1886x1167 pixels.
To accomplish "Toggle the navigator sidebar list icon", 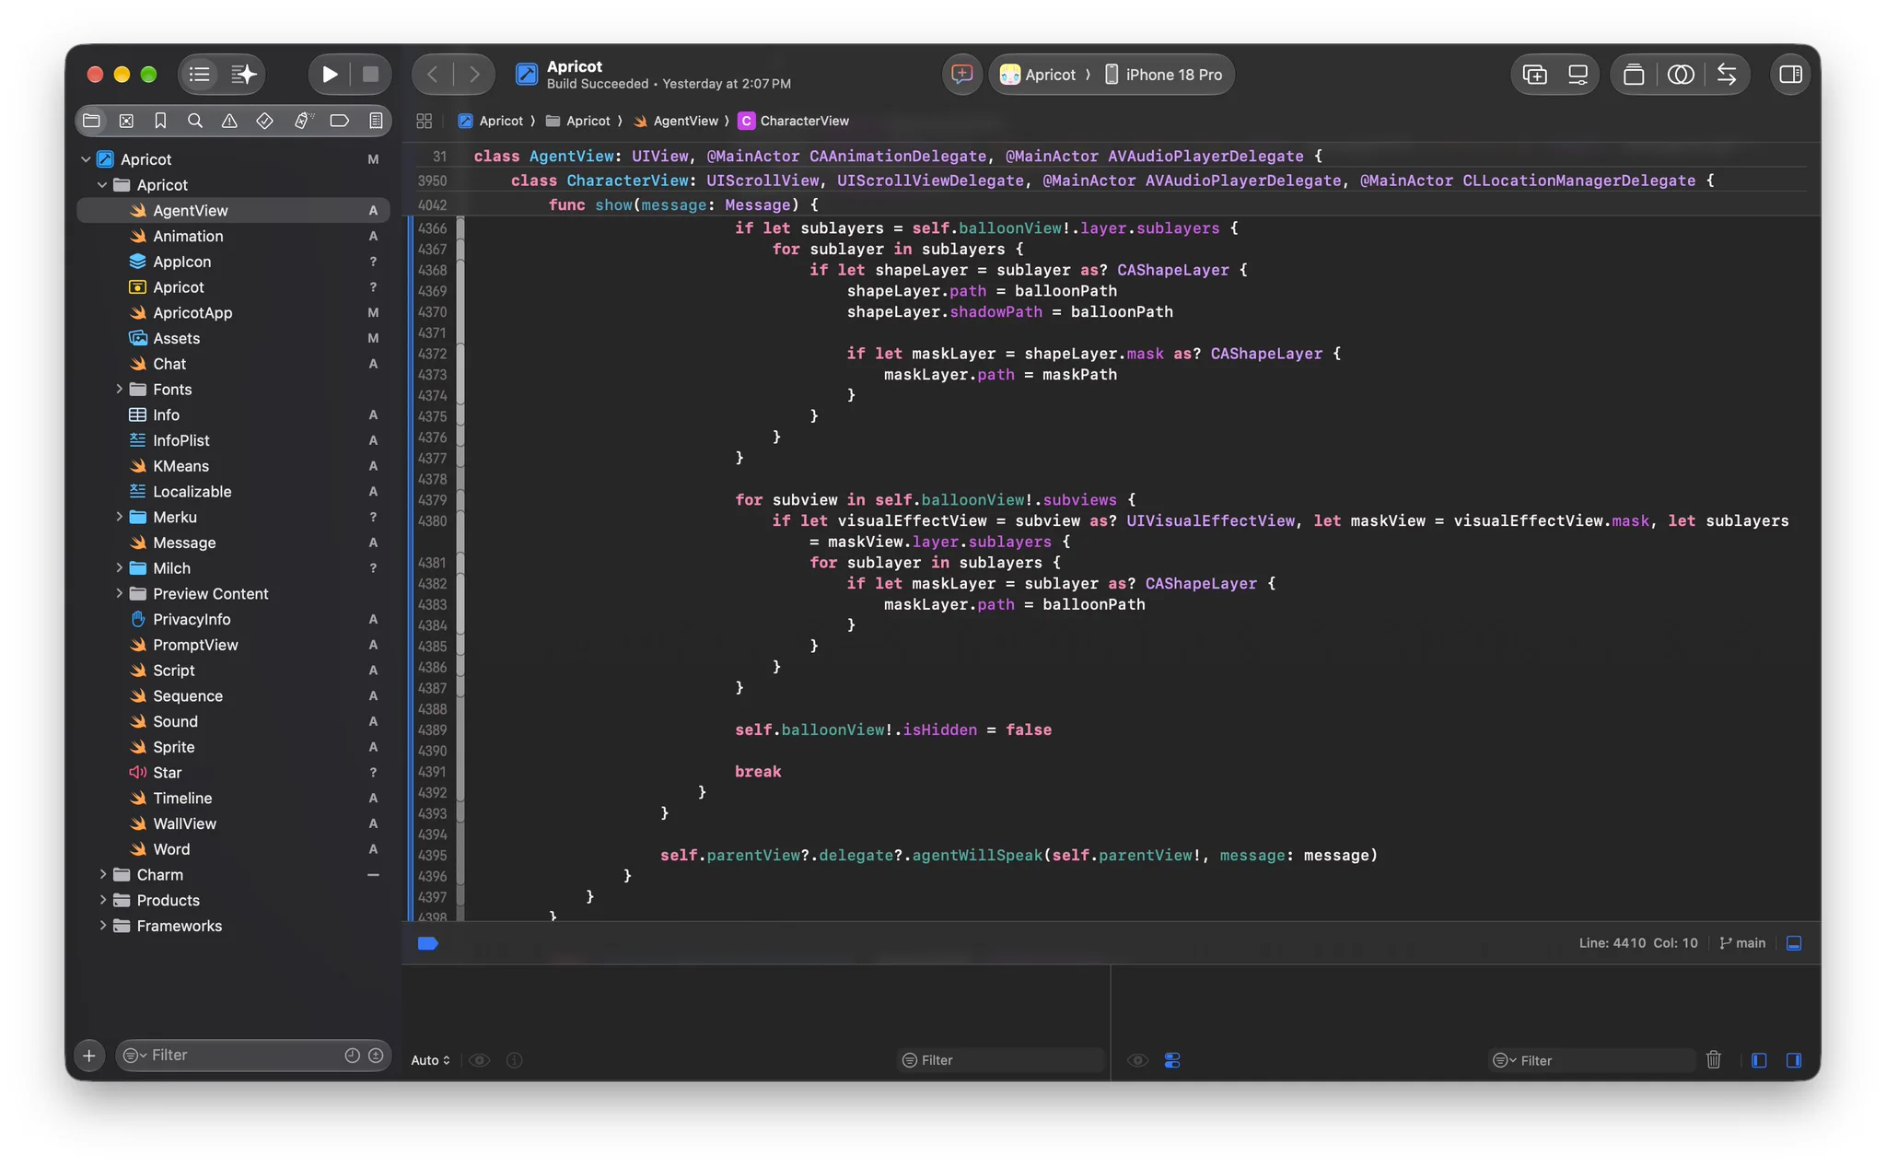I will coord(199,75).
